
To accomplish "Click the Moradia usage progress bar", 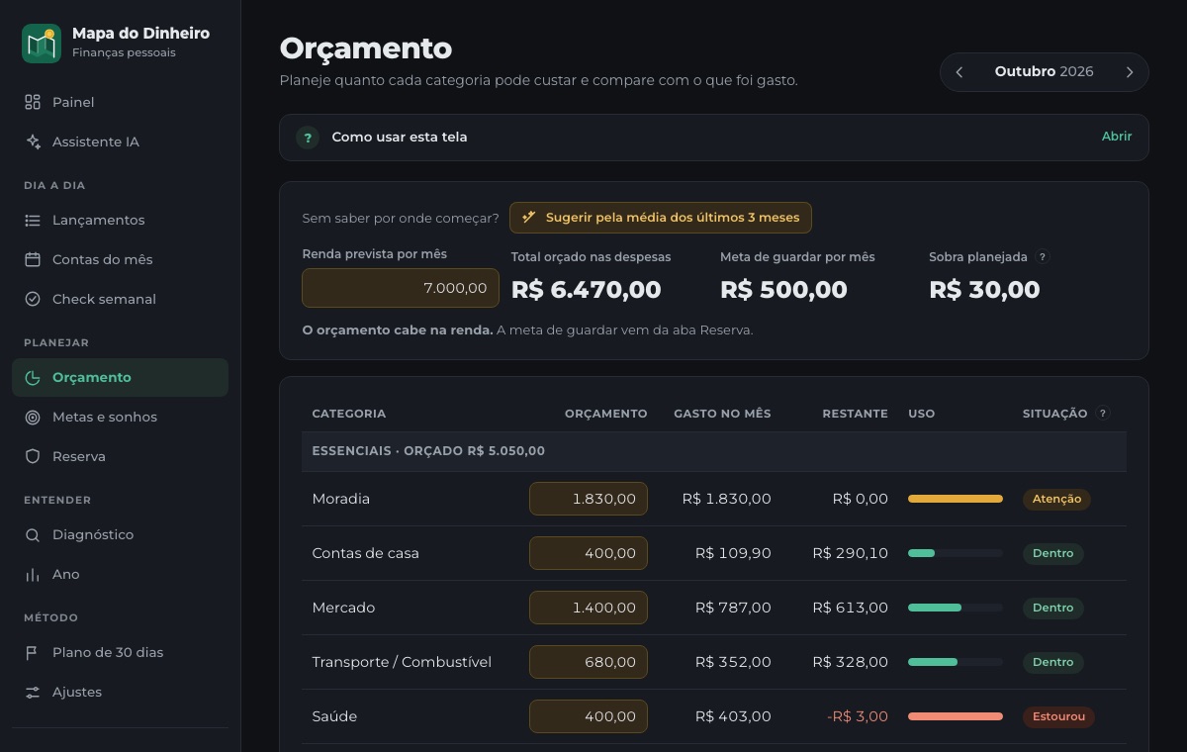I will point(956,499).
